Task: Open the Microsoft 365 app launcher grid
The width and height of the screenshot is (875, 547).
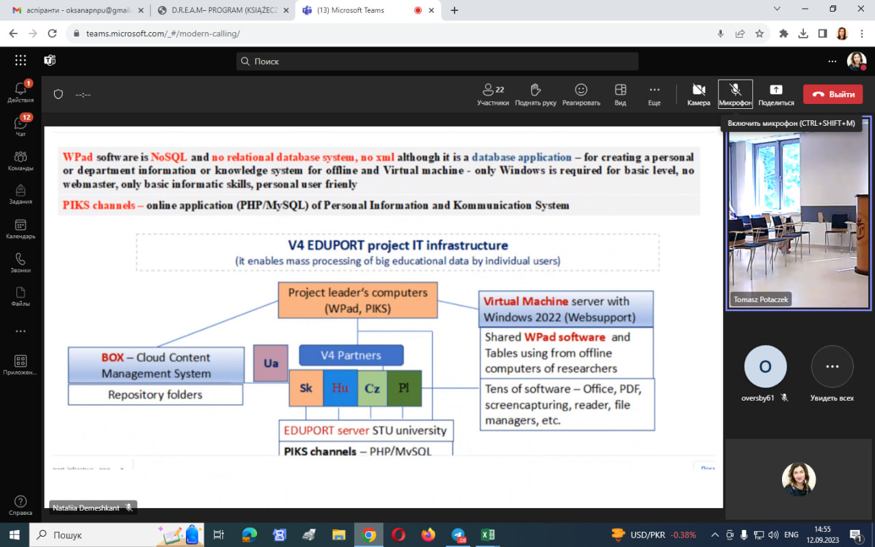Action: (21, 60)
